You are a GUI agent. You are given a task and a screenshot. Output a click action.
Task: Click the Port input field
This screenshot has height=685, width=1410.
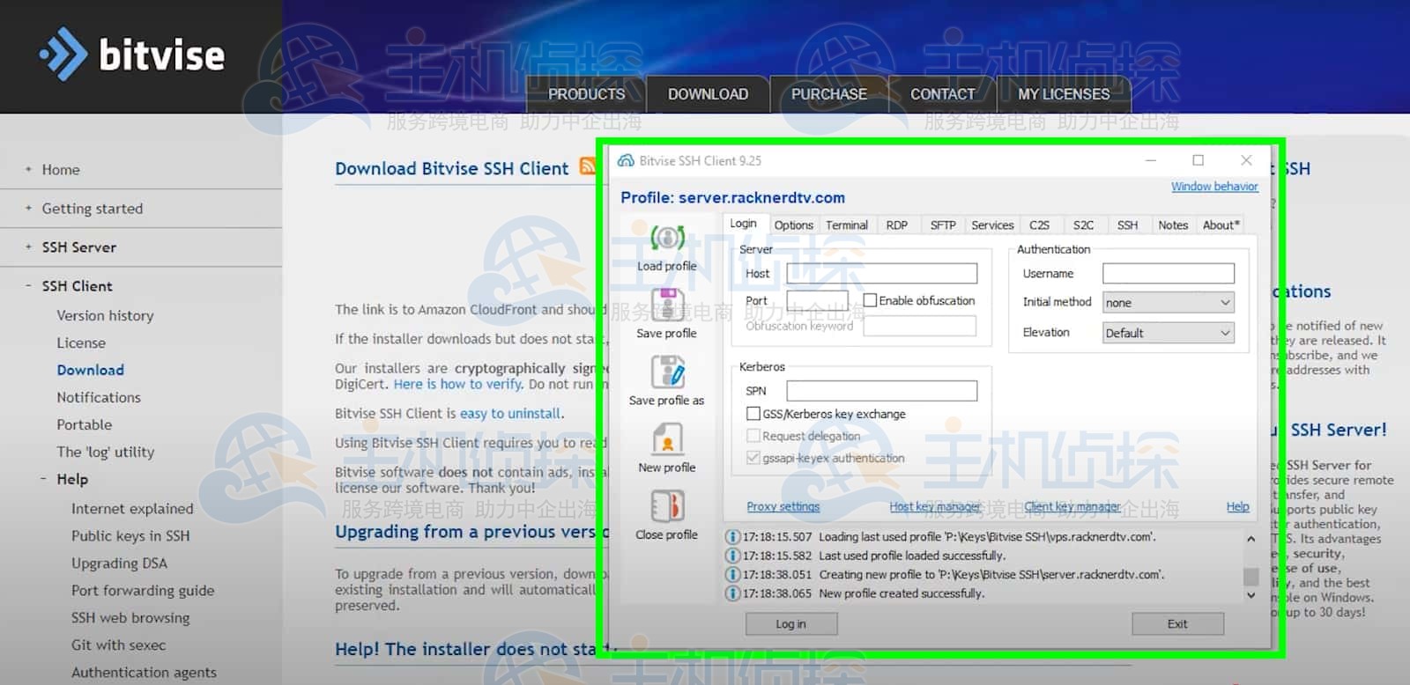[x=817, y=300]
